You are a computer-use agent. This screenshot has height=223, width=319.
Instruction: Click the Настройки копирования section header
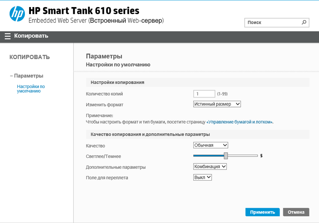pos(117,82)
